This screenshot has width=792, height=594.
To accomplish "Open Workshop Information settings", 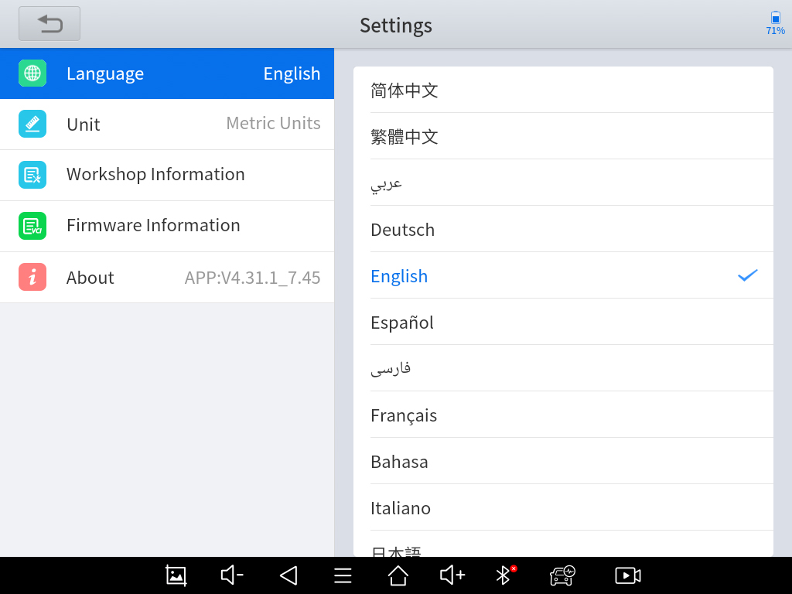I will pyautogui.click(x=167, y=175).
